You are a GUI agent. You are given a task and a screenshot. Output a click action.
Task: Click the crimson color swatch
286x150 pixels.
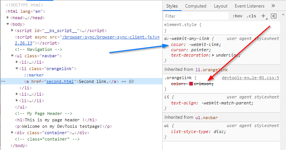(191, 84)
